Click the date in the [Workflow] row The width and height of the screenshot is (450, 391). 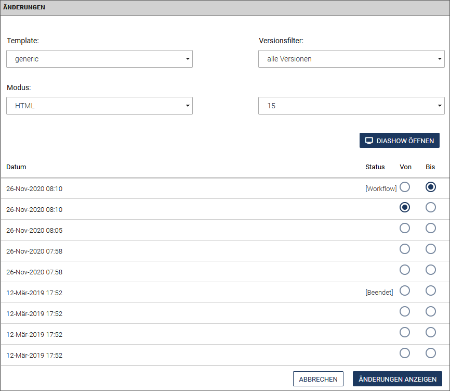(34, 189)
